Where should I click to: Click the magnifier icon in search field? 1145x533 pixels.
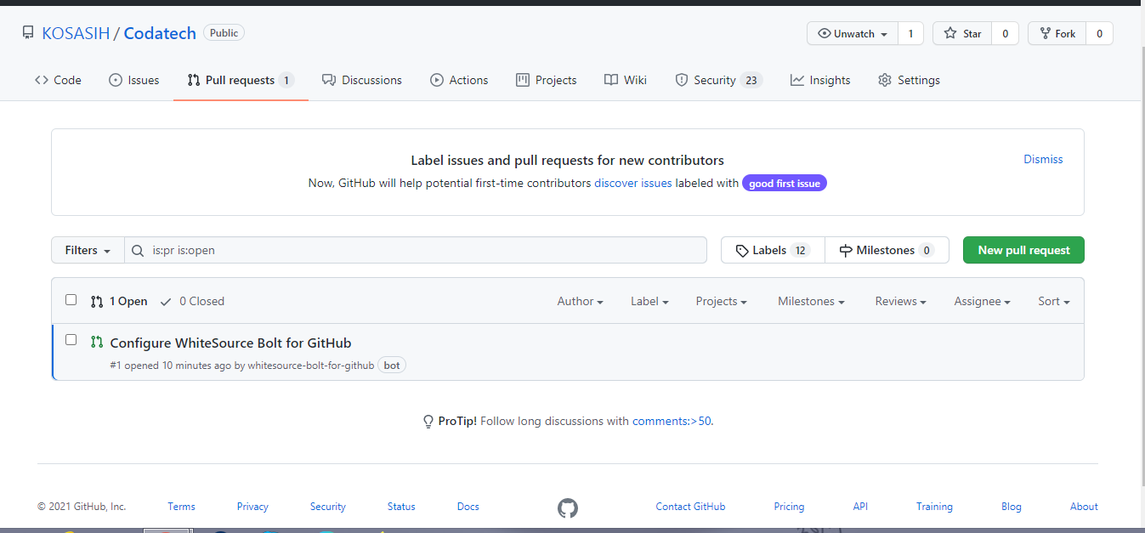click(x=138, y=251)
